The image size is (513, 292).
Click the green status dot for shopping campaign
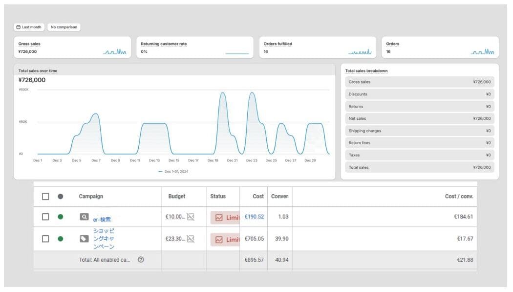pyautogui.click(x=61, y=239)
